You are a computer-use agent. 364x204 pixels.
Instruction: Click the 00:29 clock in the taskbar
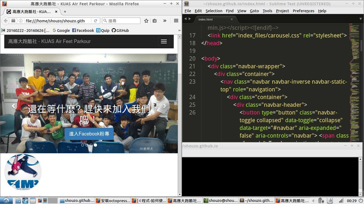click(352, 201)
